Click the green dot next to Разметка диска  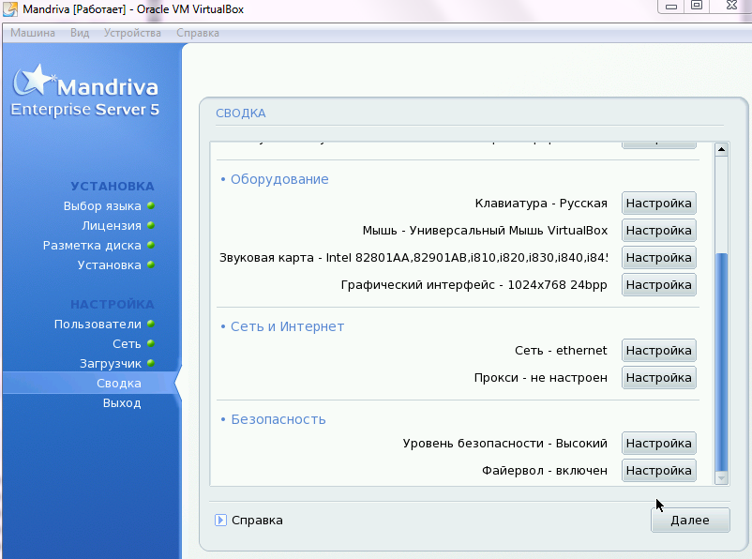click(x=151, y=245)
